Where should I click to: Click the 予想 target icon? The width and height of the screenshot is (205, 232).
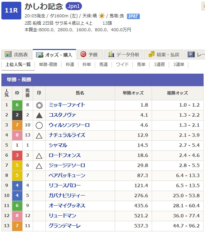83,54
